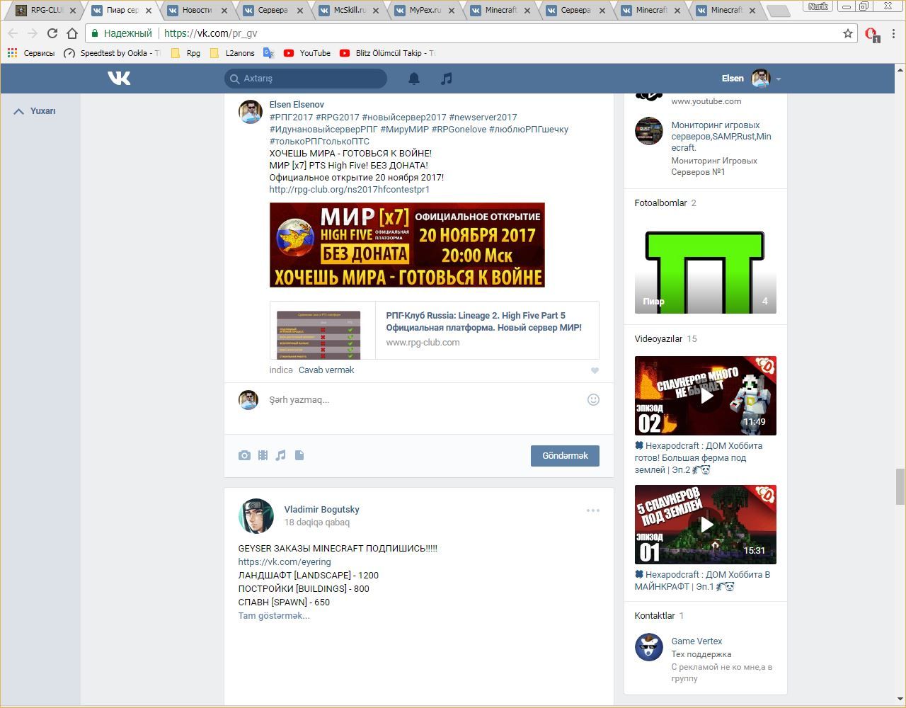The width and height of the screenshot is (906, 708).
Task: Switch to the MyPex.ru browser tab
Action: [x=424, y=11]
